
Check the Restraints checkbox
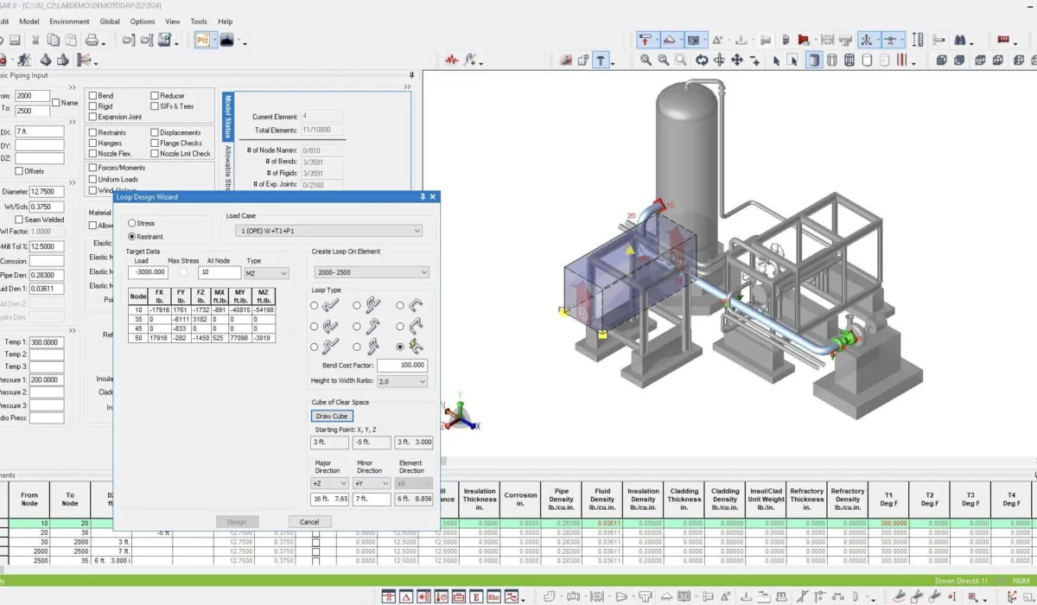(93, 133)
